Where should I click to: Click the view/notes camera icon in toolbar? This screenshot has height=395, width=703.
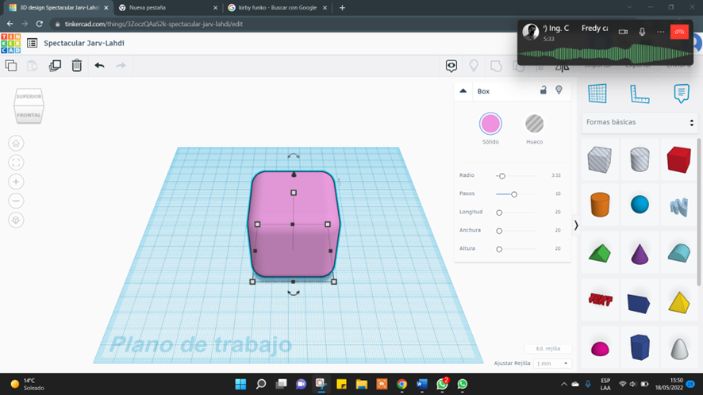[x=451, y=66]
